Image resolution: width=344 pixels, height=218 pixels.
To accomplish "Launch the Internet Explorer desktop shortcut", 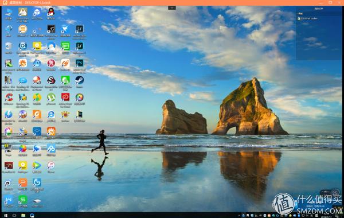I will coord(51,116).
